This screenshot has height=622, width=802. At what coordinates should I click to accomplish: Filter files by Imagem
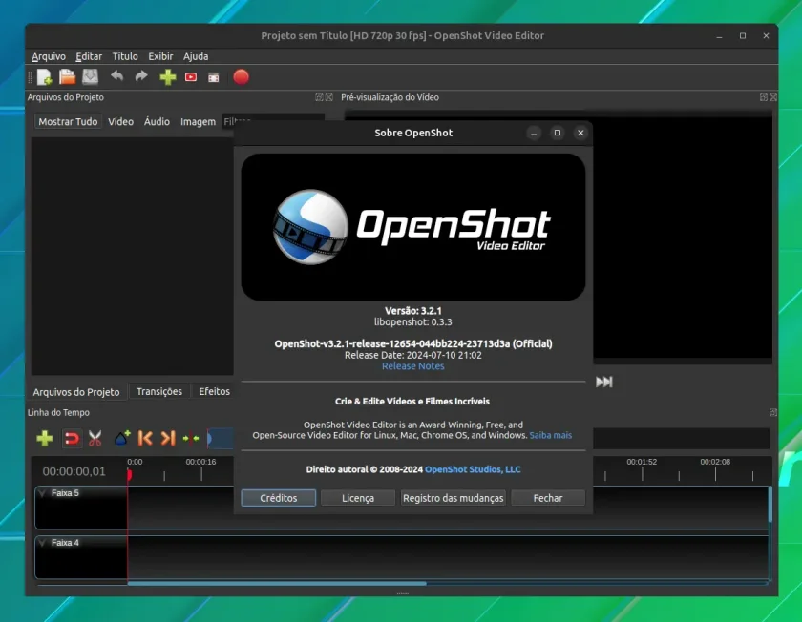point(198,122)
